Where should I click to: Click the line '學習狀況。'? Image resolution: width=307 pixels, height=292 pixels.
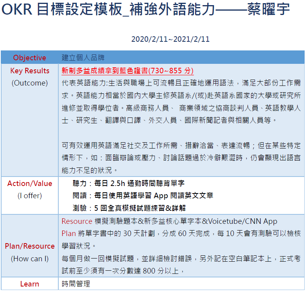point(79,246)
